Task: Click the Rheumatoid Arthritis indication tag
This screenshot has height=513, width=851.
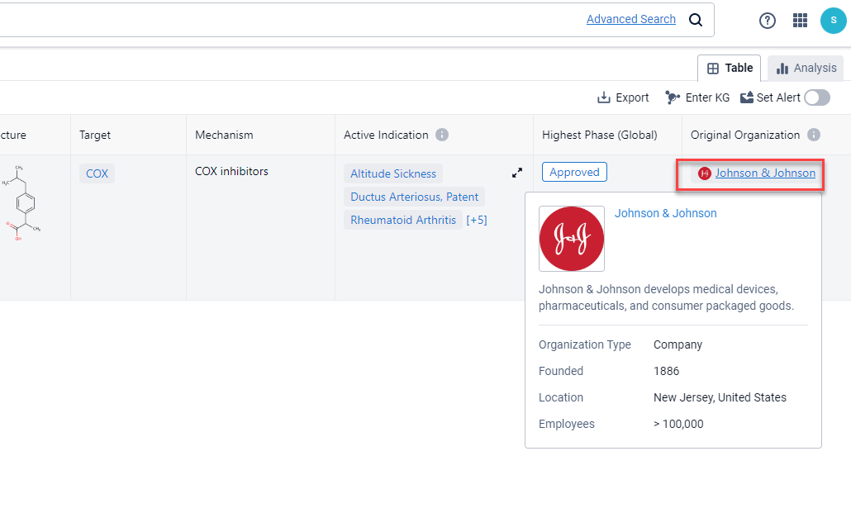Action: (x=403, y=220)
